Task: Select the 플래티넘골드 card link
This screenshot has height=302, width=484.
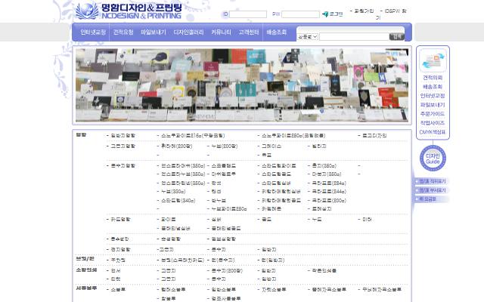Action: tap(226, 228)
